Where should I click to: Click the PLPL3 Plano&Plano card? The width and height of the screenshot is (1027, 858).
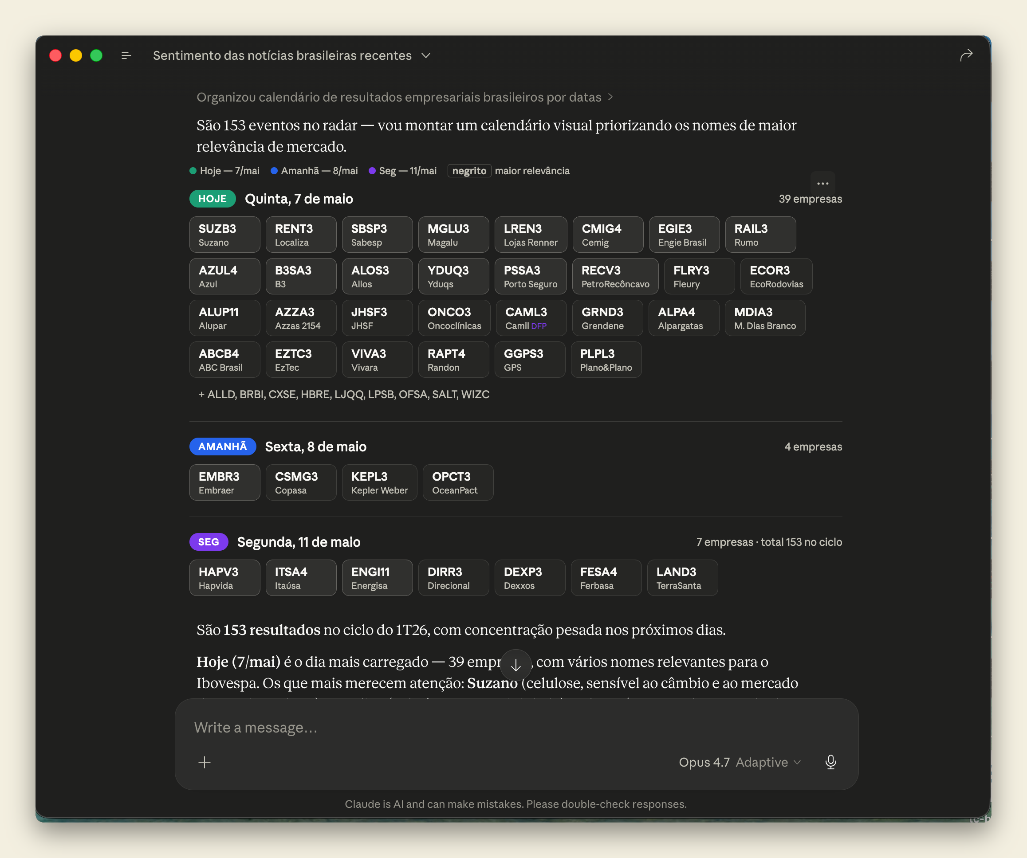[606, 359]
